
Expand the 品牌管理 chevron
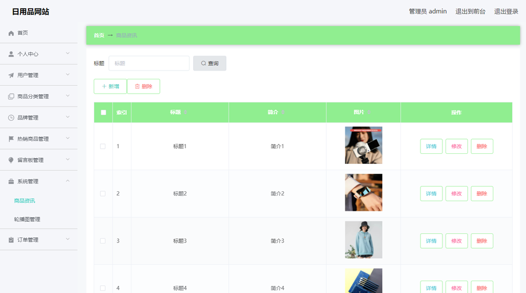(x=68, y=117)
